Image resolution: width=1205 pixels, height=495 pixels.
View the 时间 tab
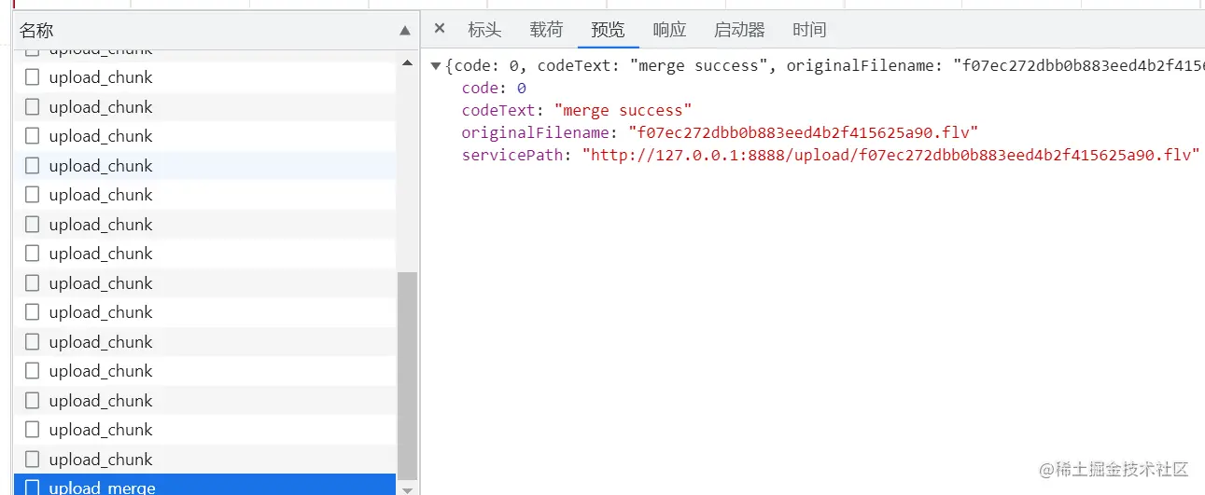click(x=809, y=30)
